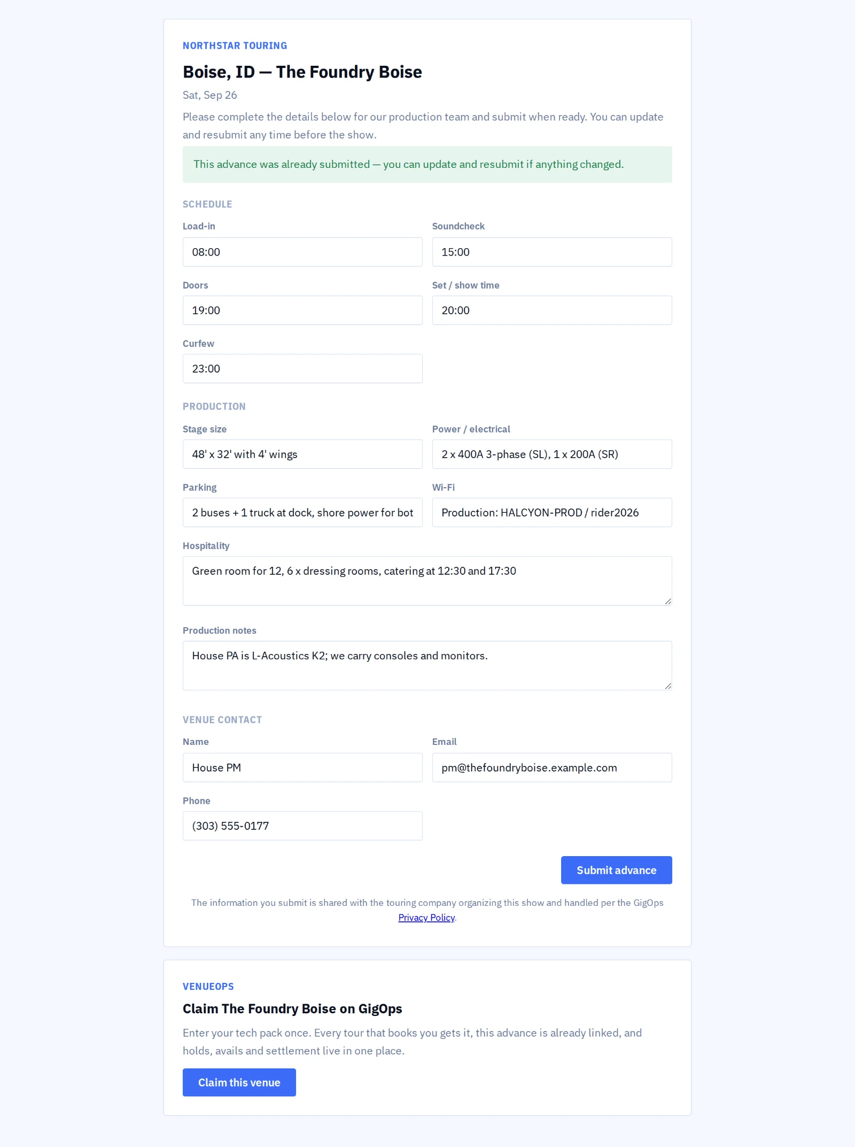Click the Wi-Fi credentials field
Image resolution: width=855 pixels, height=1147 pixels.
(552, 512)
